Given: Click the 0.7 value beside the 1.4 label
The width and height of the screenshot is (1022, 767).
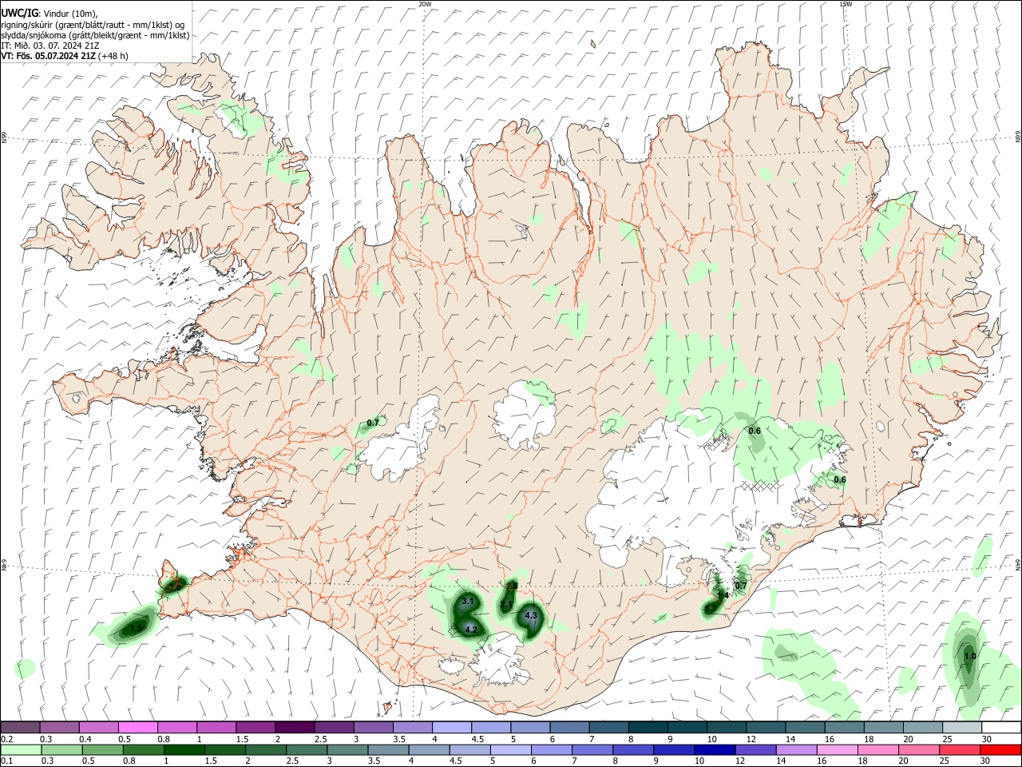Looking at the screenshot, I should tap(741, 586).
